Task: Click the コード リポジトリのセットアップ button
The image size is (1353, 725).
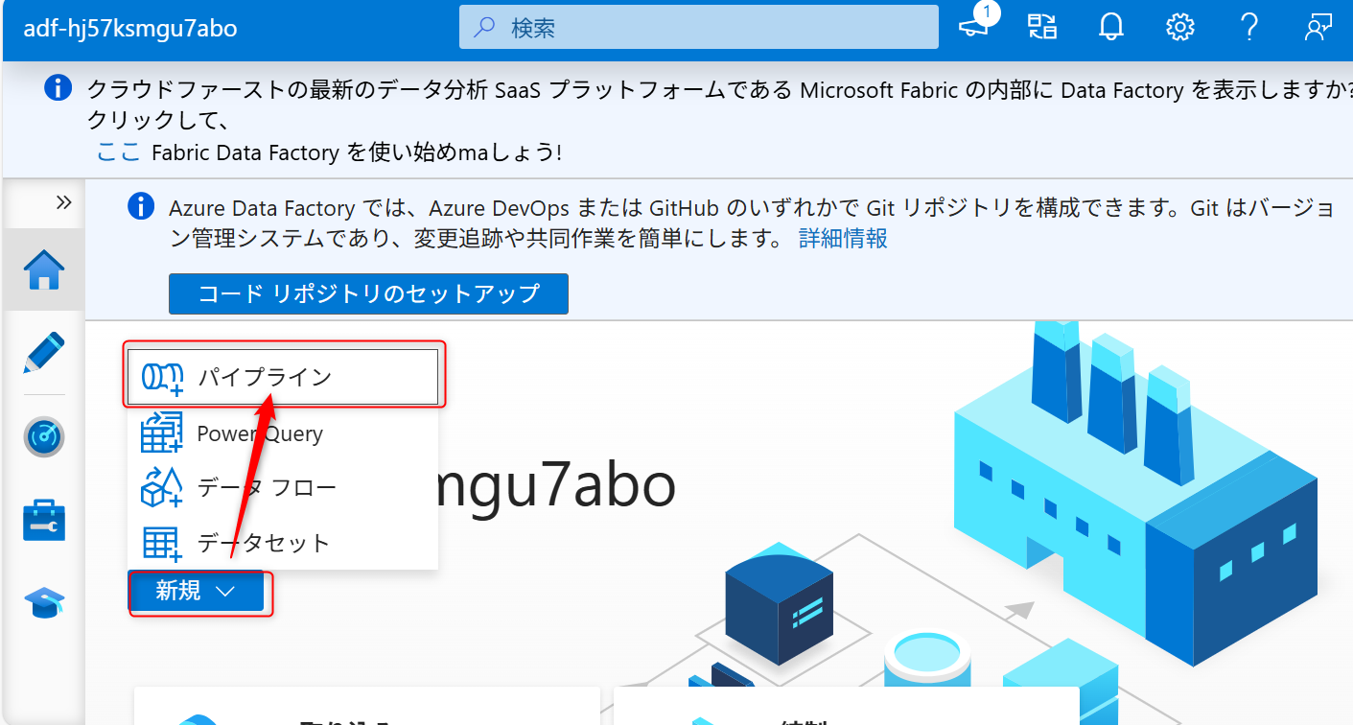Action: pos(368,293)
